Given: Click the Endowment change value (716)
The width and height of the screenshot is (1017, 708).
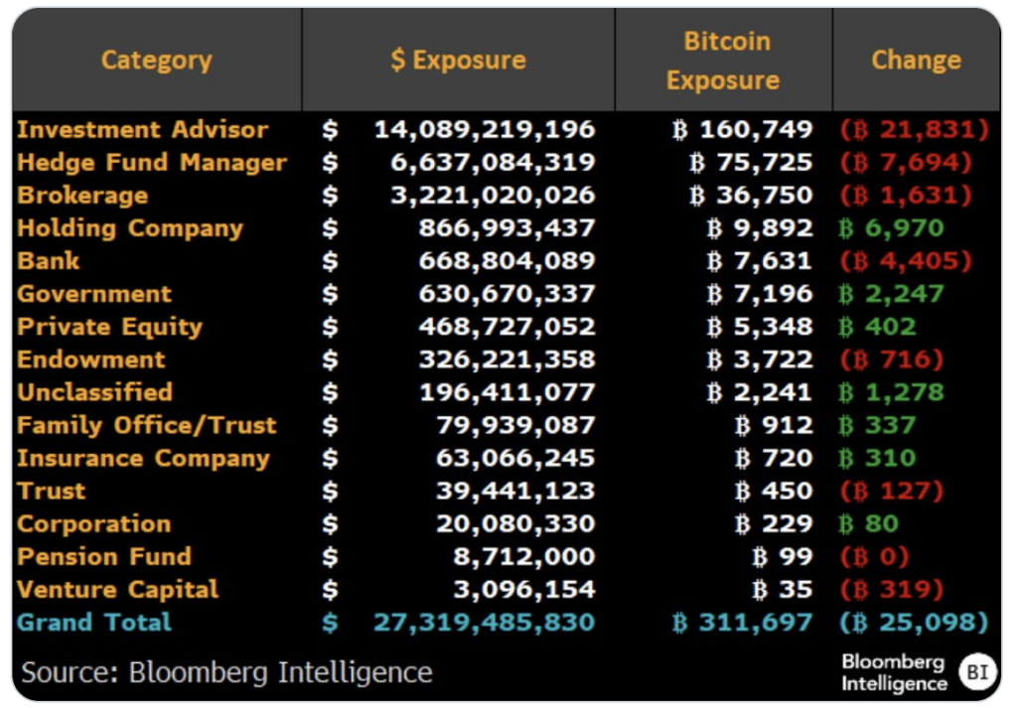Looking at the screenshot, I should coord(891,359).
